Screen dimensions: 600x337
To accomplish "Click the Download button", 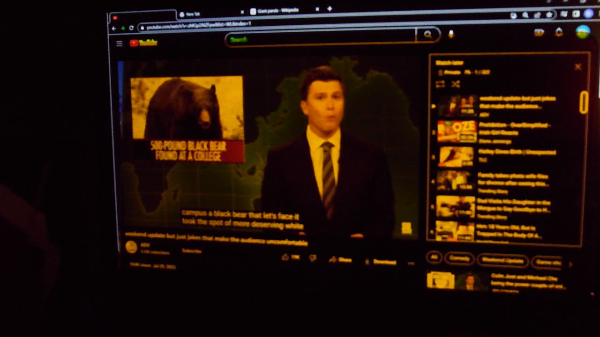I will pos(380,262).
